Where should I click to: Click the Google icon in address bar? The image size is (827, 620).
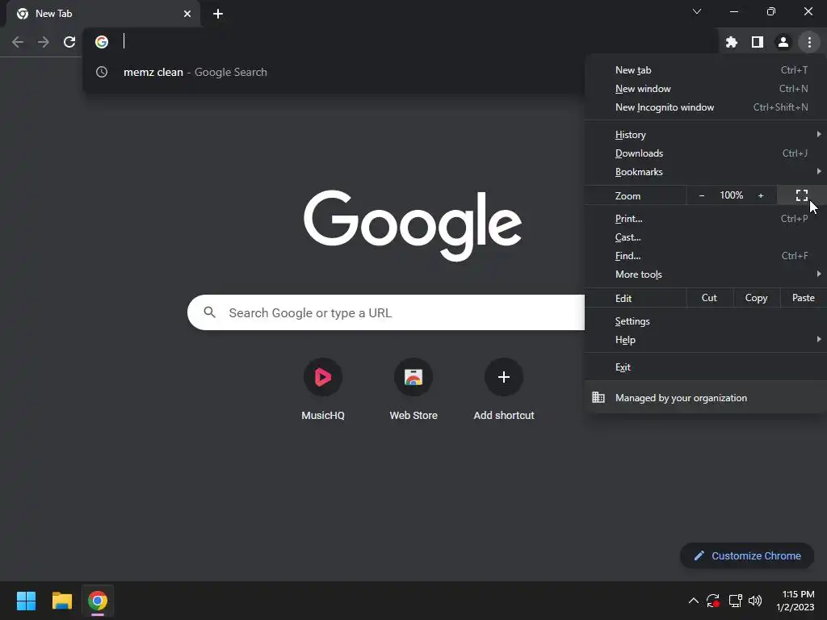point(102,42)
